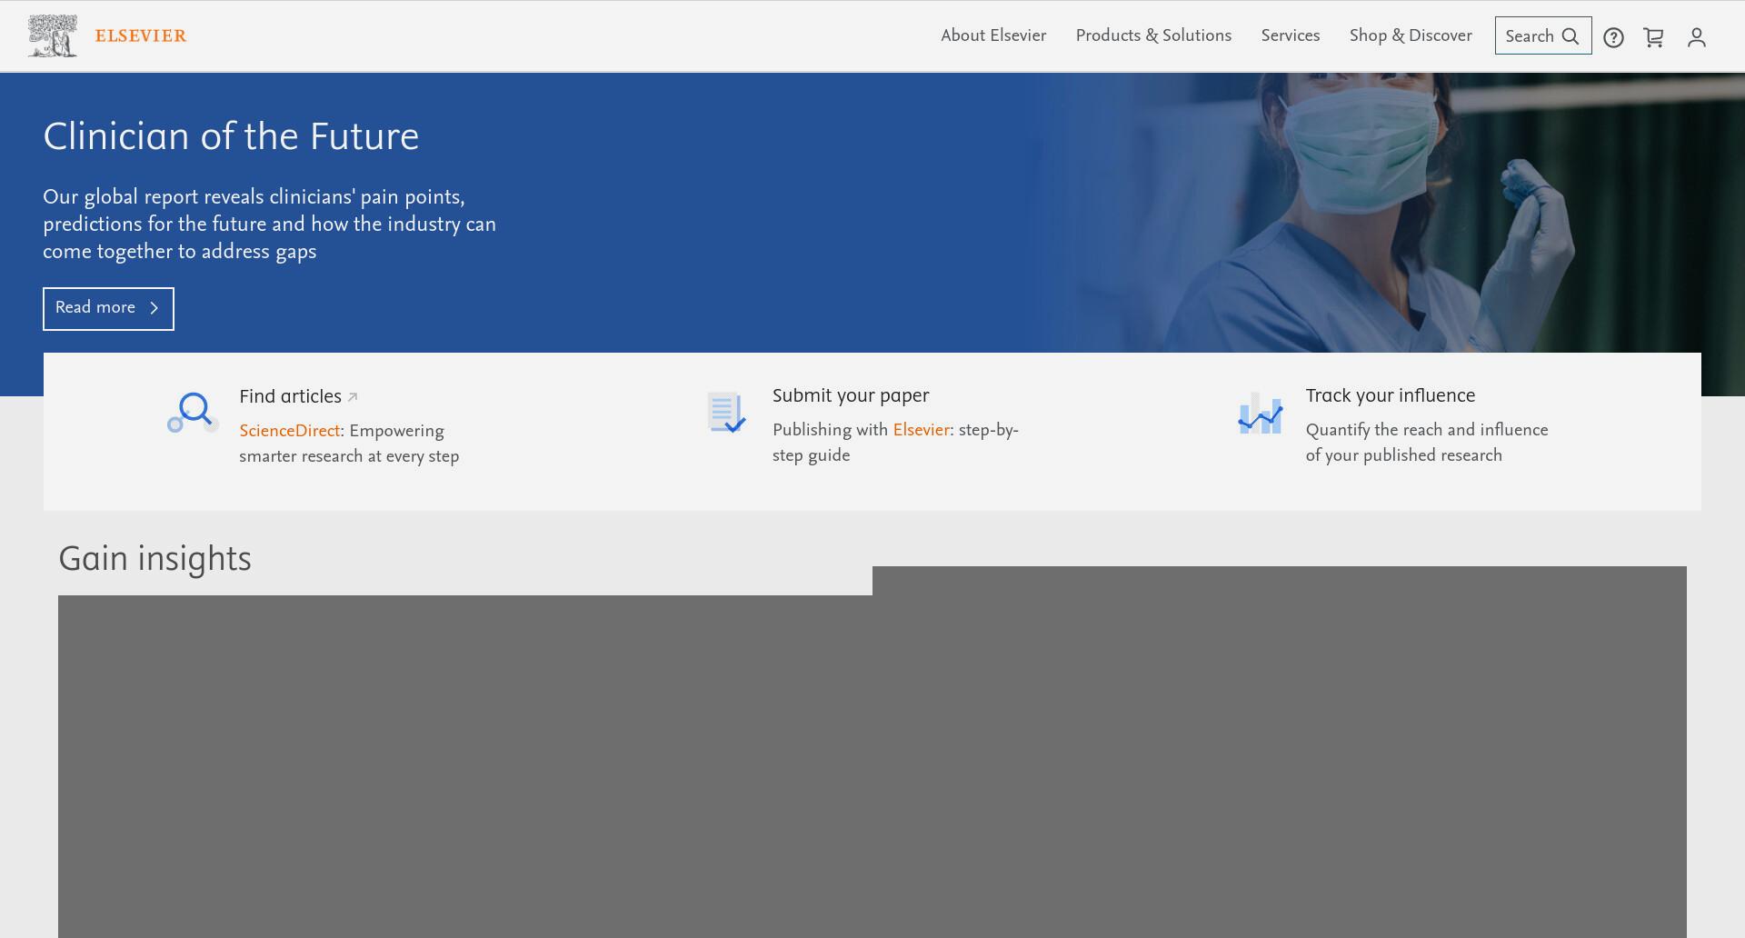Click the 'Our global report reveals' paragraph
Image resolution: width=1745 pixels, height=938 pixels.
(x=270, y=225)
